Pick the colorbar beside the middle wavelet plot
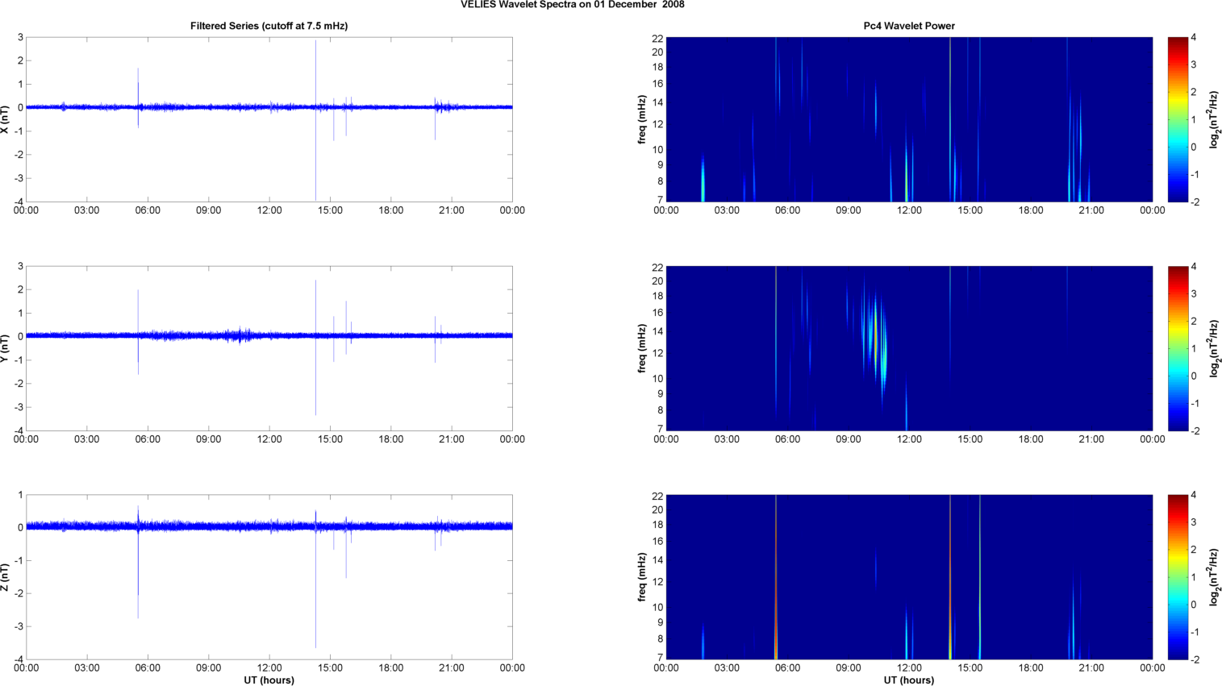Viewport: 1222px width, 686px height. click(1178, 348)
